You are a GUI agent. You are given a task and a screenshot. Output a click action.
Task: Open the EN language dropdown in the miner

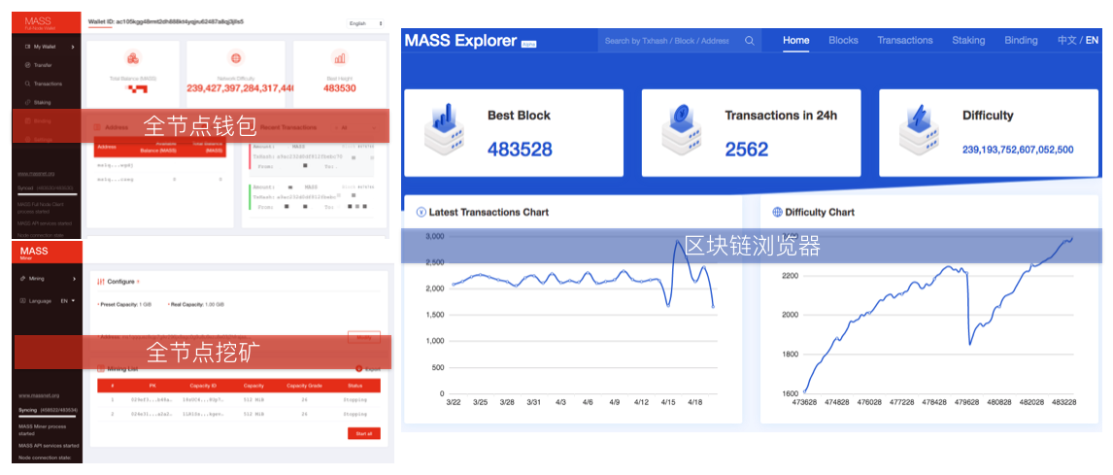[x=68, y=301]
